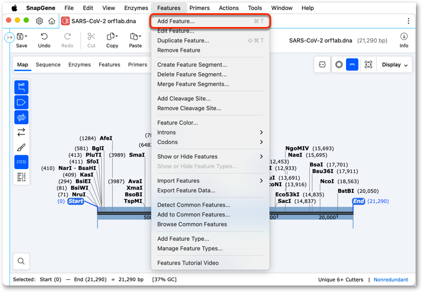Switch to the Sequence tab
Image resolution: width=422 pixels, height=292 pixels.
tap(48, 64)
